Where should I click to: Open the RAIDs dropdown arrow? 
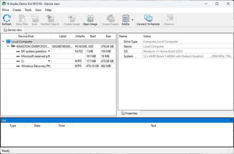[133, 20]
